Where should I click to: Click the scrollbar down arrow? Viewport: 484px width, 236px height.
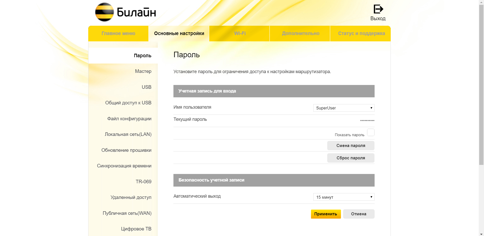(481, 234)
